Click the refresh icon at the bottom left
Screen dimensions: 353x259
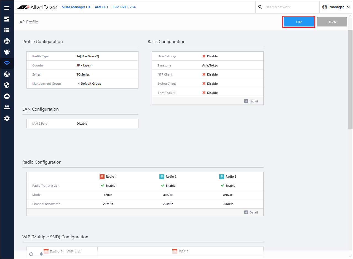(x=31, y=254)
